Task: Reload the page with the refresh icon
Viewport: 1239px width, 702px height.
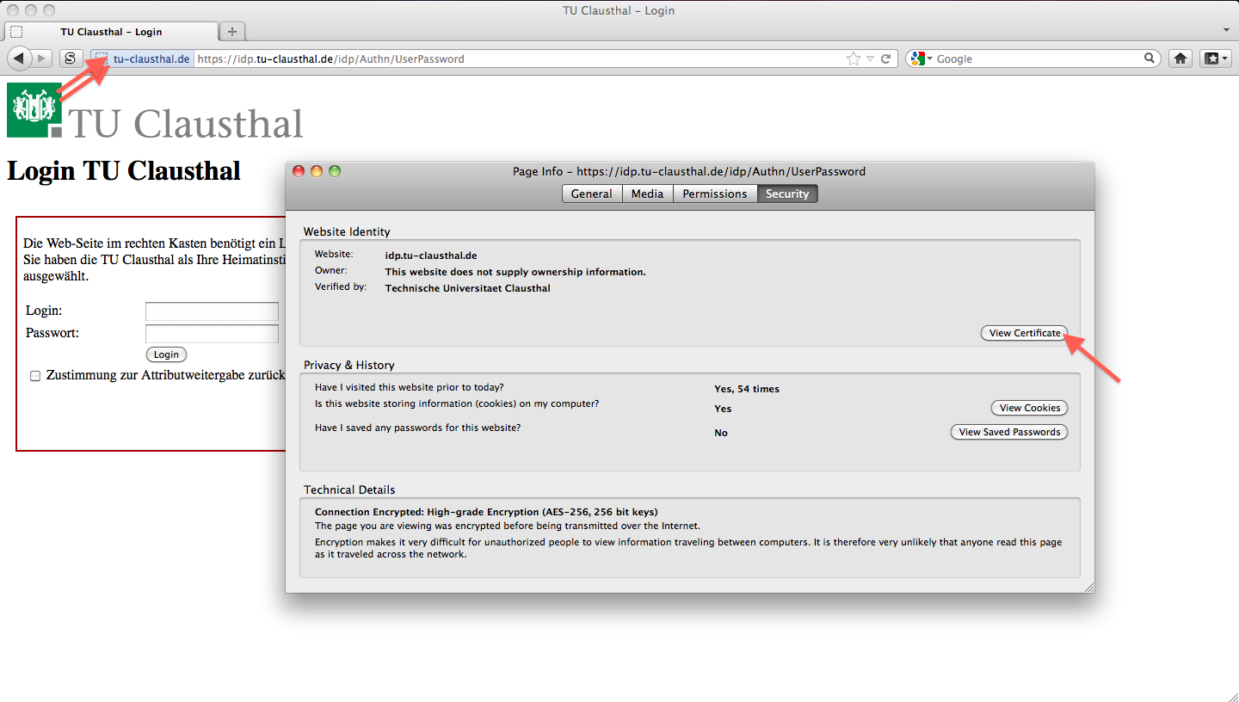Action: coord(885,59)
